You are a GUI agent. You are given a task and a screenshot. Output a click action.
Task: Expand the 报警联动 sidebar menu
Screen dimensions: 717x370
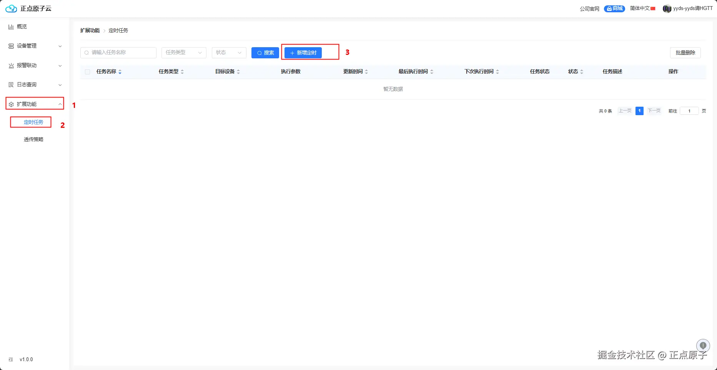click(x=35, y=66)
